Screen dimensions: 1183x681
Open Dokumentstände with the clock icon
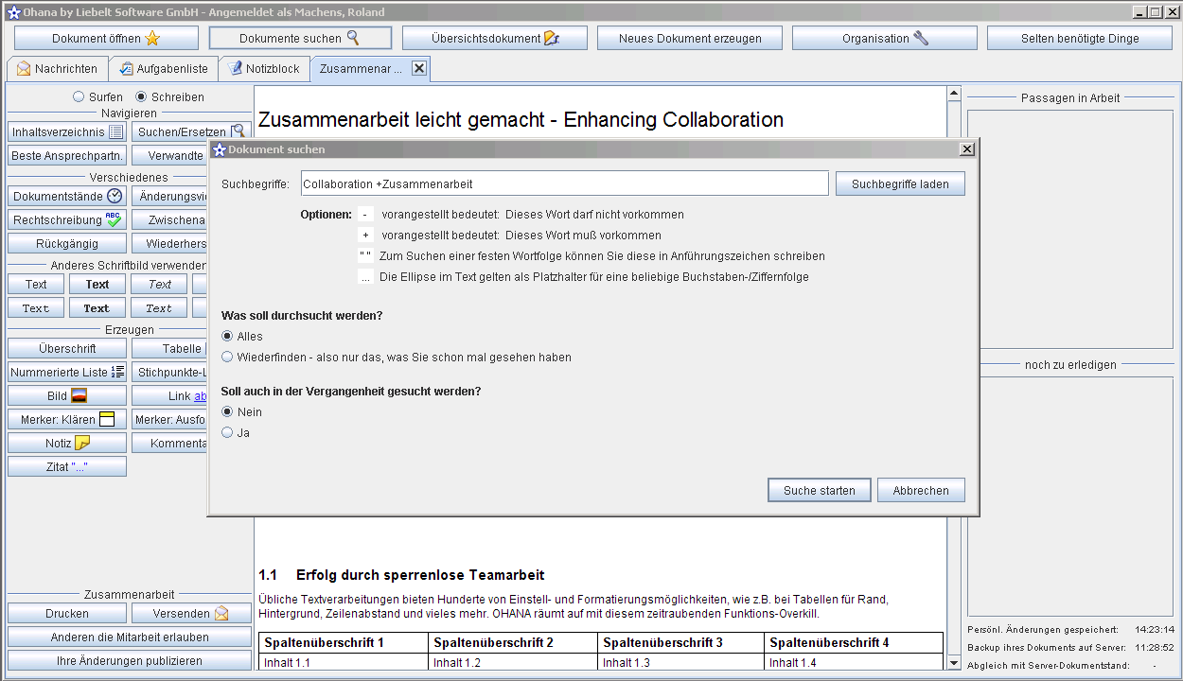pyautogui.click(x=115, y=196)
